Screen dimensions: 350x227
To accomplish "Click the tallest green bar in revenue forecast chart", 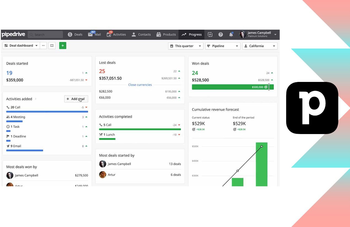I will [x=261, y=164].
